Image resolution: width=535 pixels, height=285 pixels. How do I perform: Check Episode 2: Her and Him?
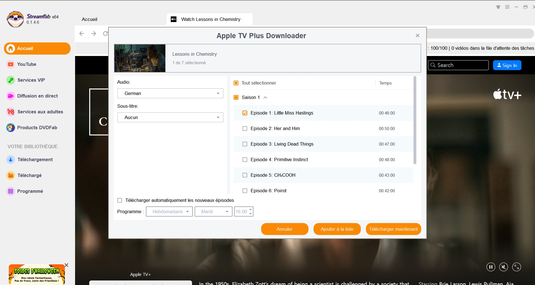[245, 129]
